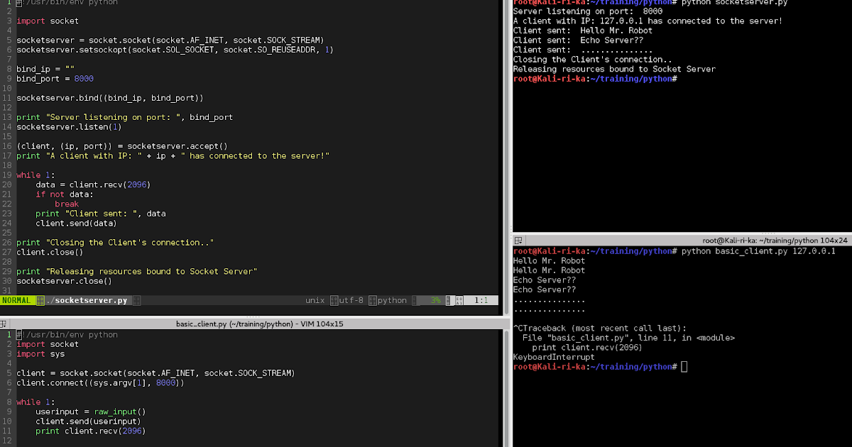Click the 'client.send(data)' line
This screenshot has height=447, width=852.
coord(77,223)
